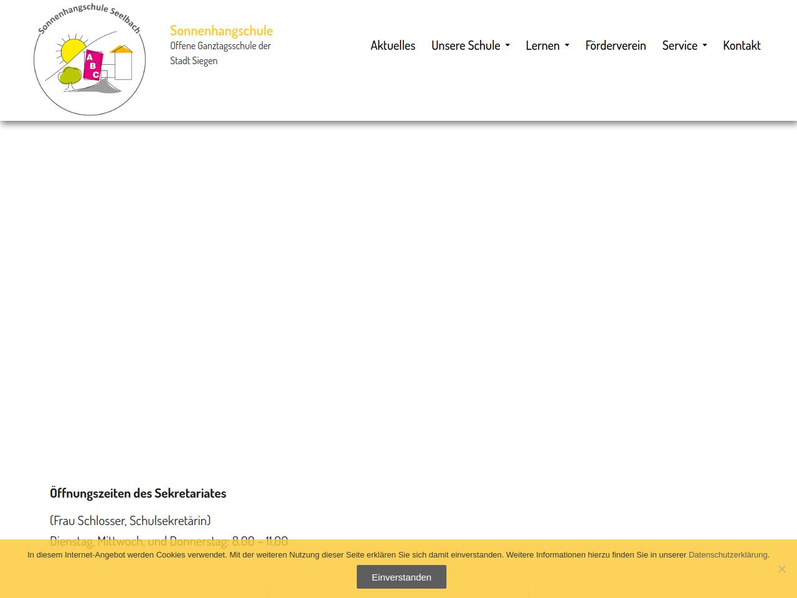Open the Datenschutzerklärung link
Screen dimensions: 797x598
[727, 554]
